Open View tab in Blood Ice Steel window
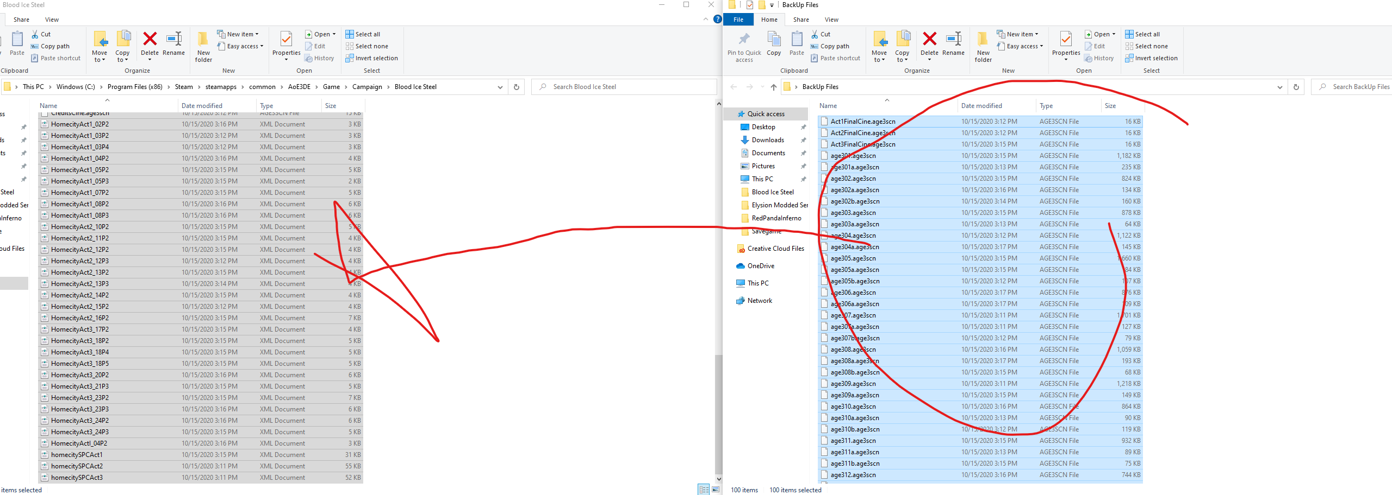The width and height of the screenshot is (1392, 495). 52,20
